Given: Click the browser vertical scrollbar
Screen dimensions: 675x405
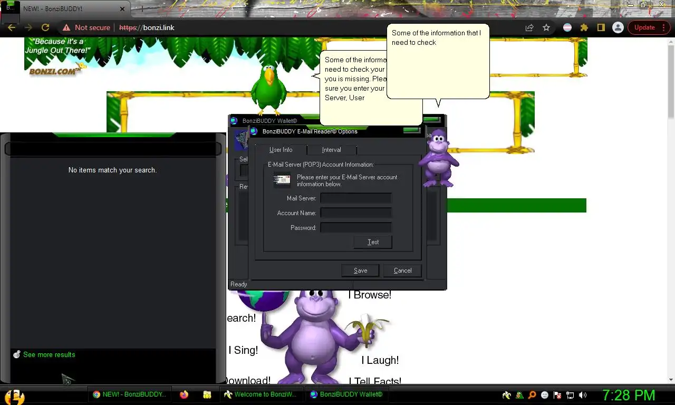Looking at the screenshot, I should coord(671,210).
